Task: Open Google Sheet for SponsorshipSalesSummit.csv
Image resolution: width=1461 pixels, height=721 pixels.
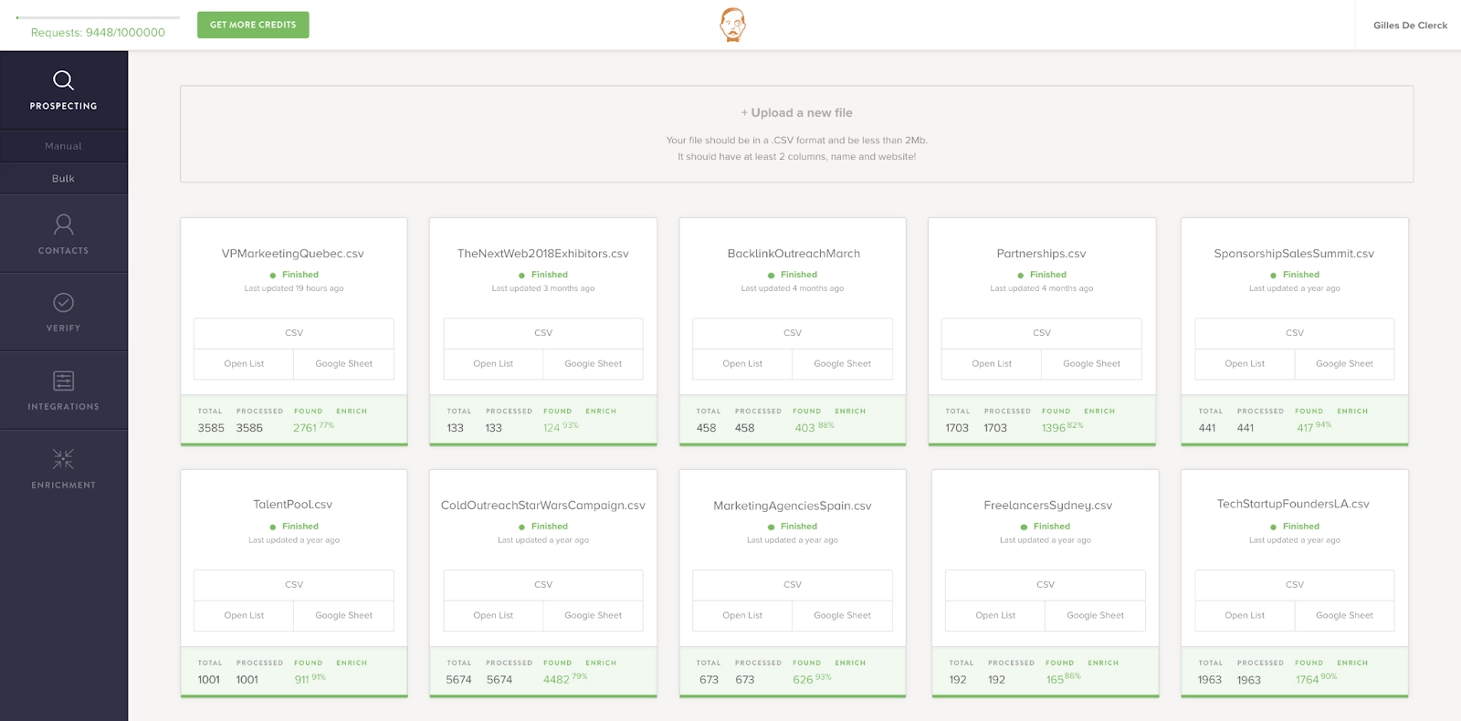Action: 1345,364
